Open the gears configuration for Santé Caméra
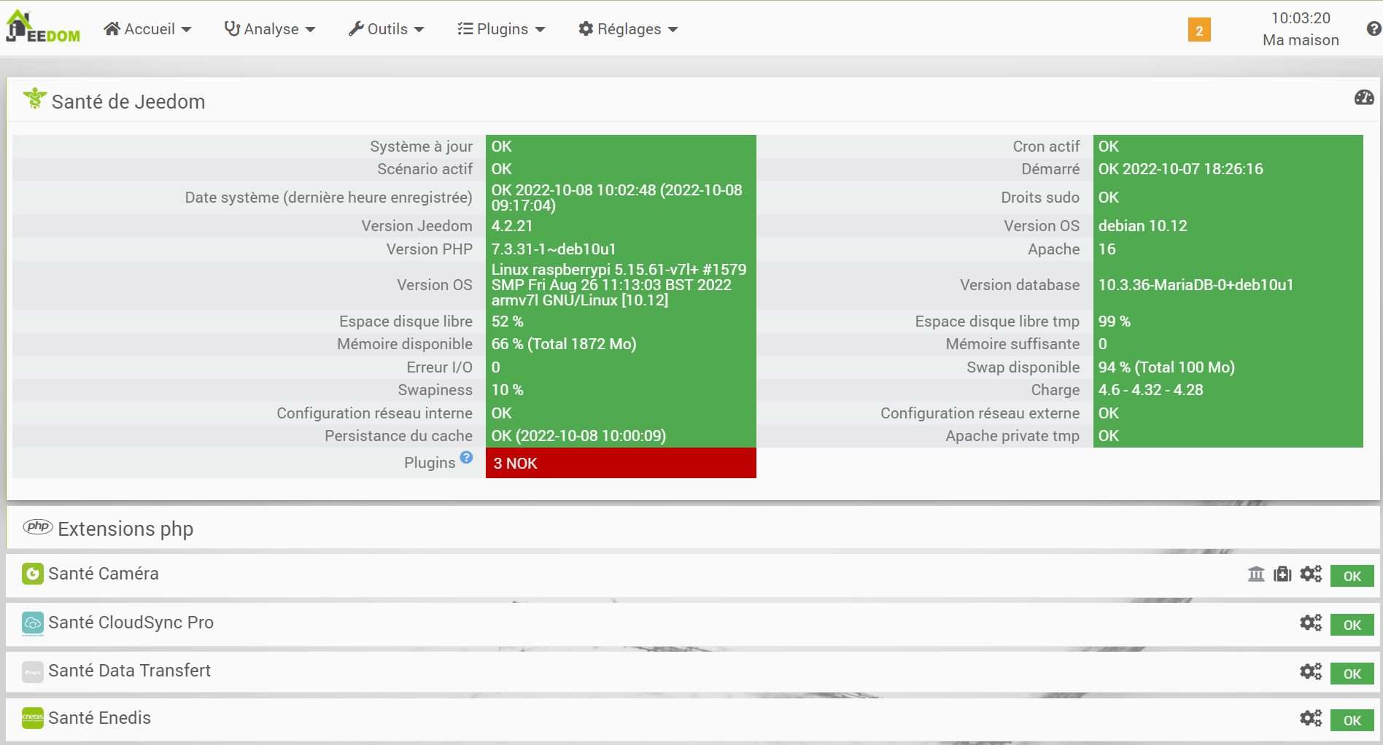Viewport: 1383px width, 745px height. [1311, 574]
